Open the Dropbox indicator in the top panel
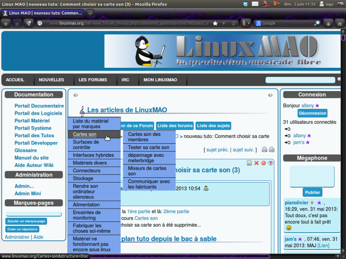This screenshot has height=259, width=346. tap(245, 4)
